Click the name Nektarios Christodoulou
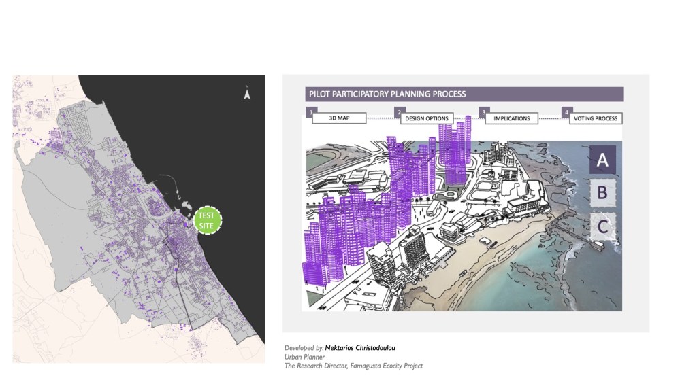Image resolution: width=680 pixels, height=382 pixels. point(360,347)
